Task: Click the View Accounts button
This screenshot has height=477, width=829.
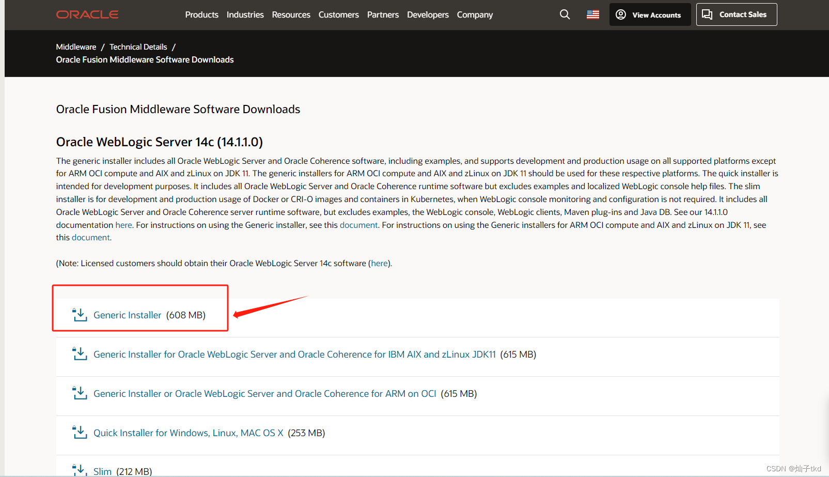Action: click(x=650, y=14)
